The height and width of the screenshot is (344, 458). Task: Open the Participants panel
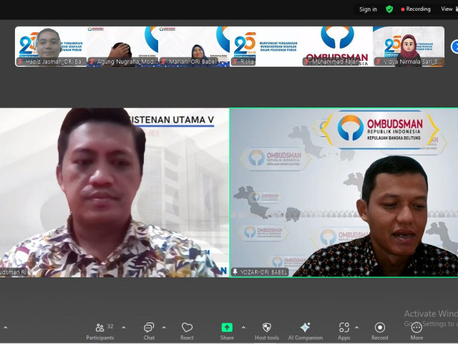click(x=99, y=330)
